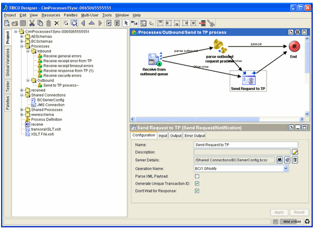Uncheck Generate Unique Transaction ID

tap(197, 183)
